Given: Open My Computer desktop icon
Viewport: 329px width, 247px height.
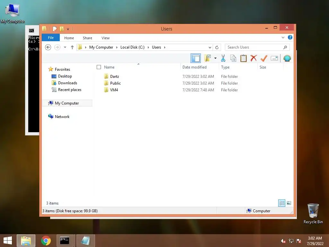Looking at the screenshot, I should click(13, 13).
